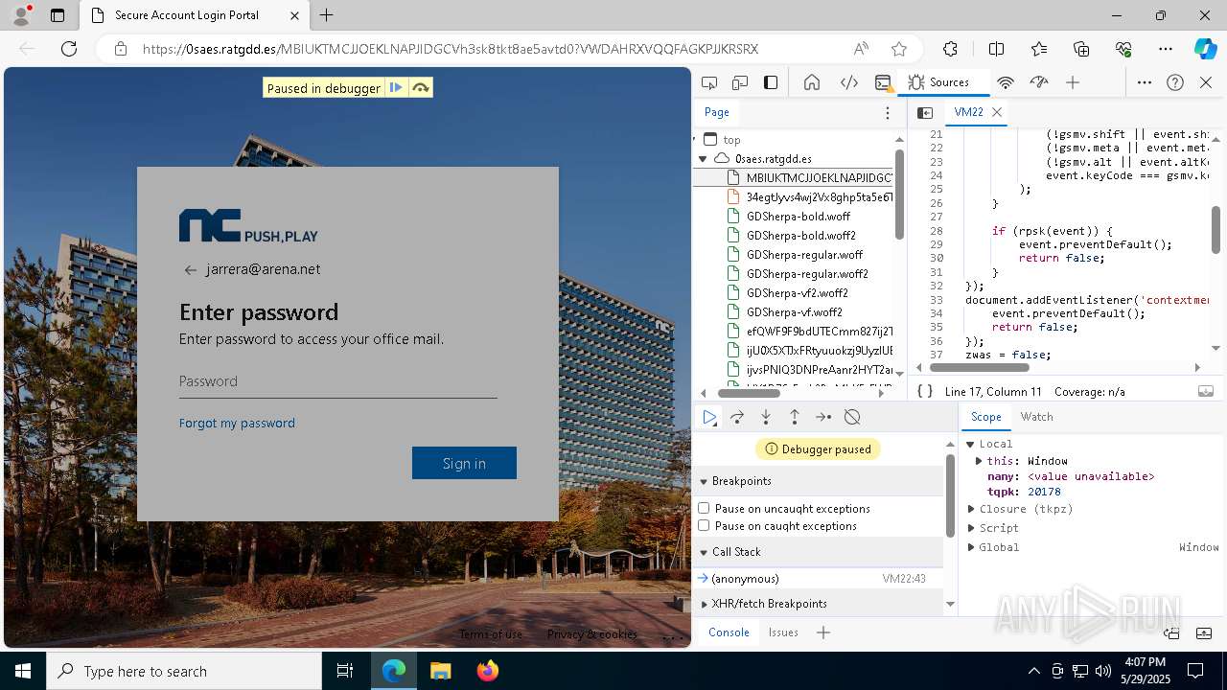Toggle DevTools activity bar dock icon
The width and height of the screenshot is (1227, 690).
click(x=771, y=82)
